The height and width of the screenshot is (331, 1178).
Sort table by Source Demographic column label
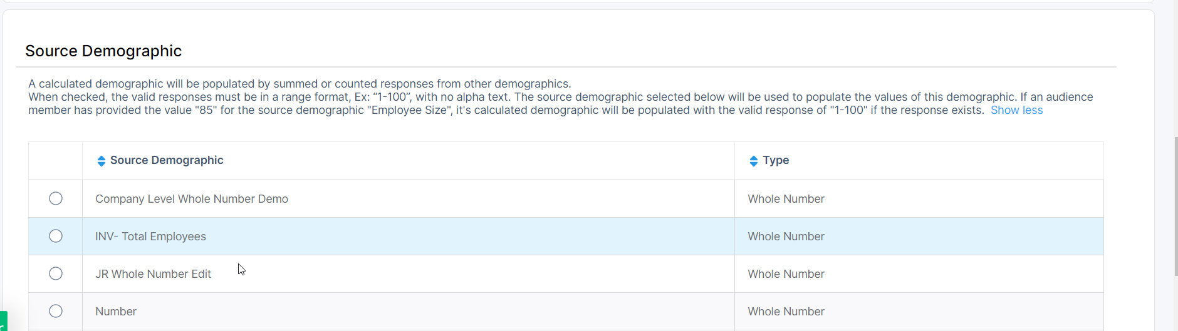[167, 160]
